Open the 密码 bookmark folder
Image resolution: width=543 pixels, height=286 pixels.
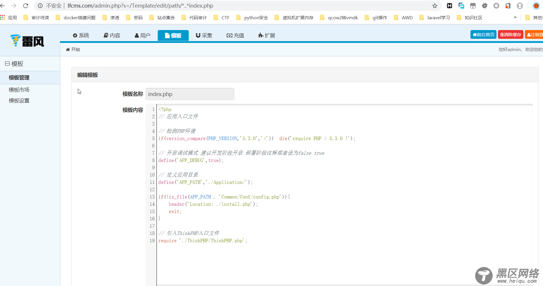pos(134,18)
